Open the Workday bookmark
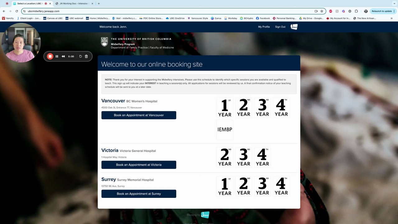 pos(230,18)
